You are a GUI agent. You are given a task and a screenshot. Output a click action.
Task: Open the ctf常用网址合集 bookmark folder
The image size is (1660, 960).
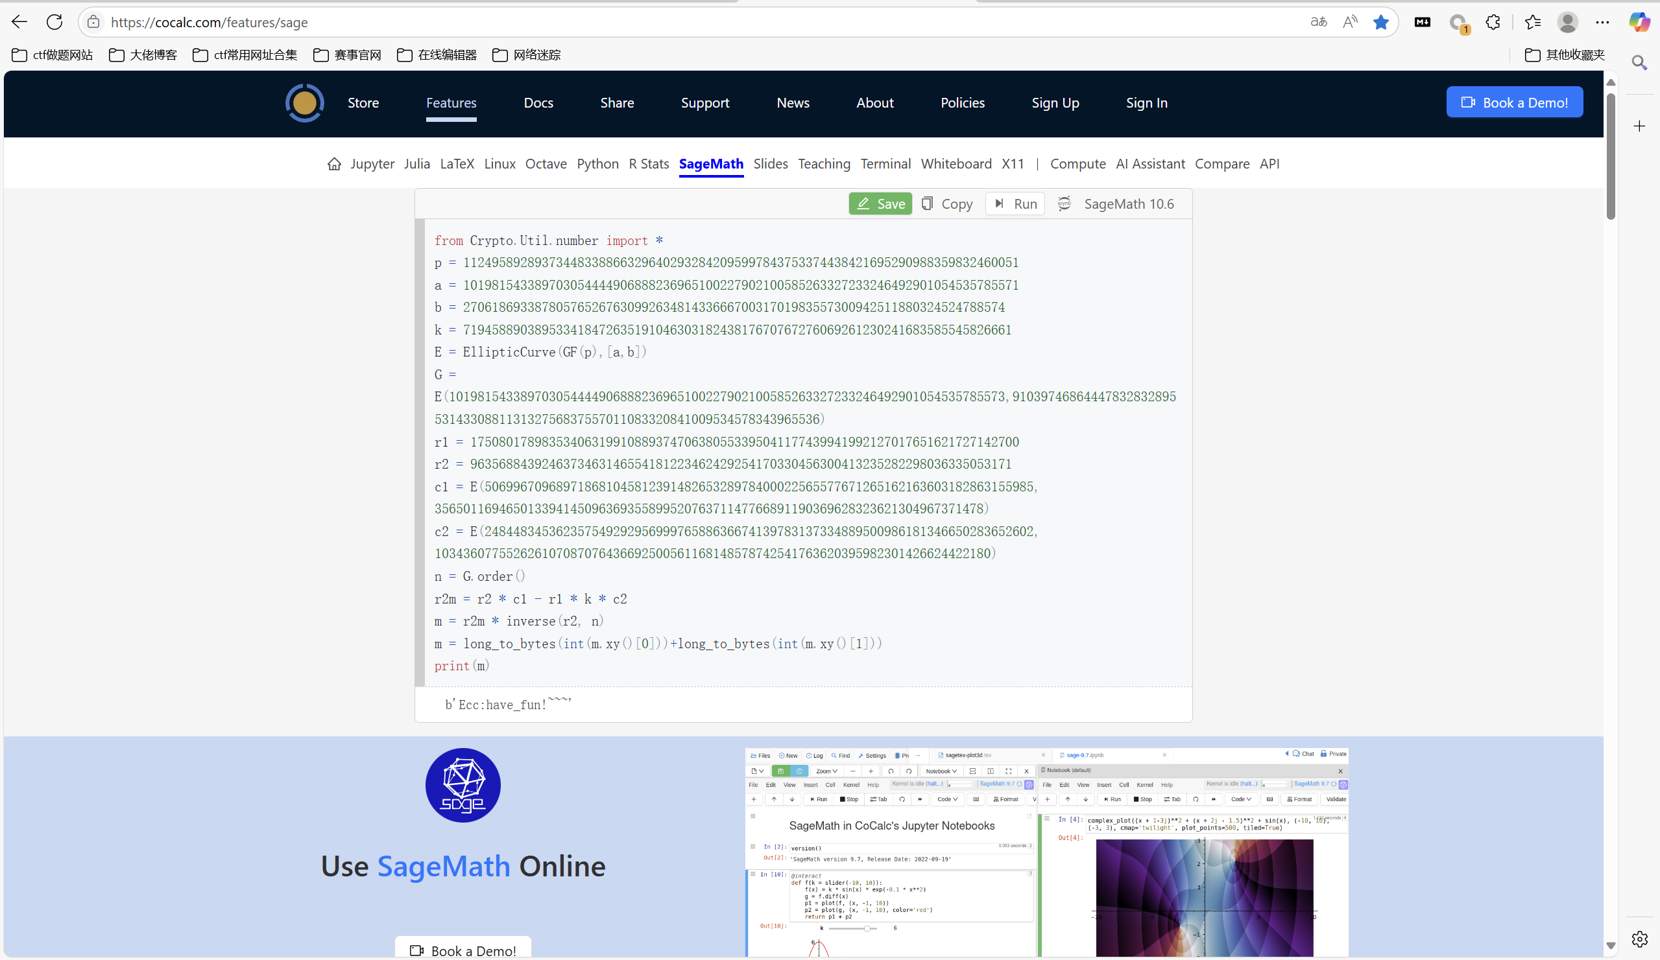point(245,54)
